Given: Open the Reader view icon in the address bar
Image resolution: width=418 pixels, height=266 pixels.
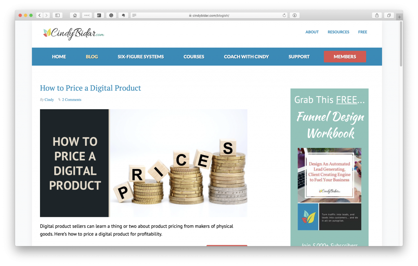Looking at the screenshot, I should [x=134, y=15].
